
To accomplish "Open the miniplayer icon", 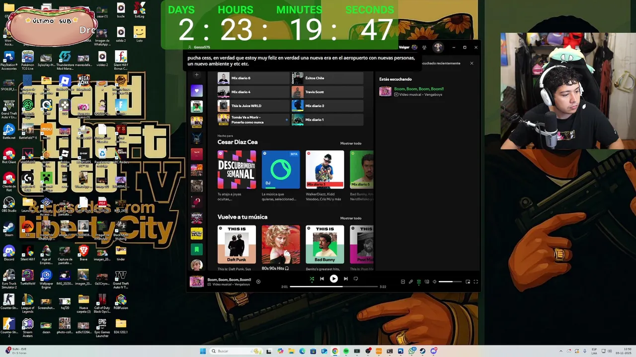I will 468,282.
